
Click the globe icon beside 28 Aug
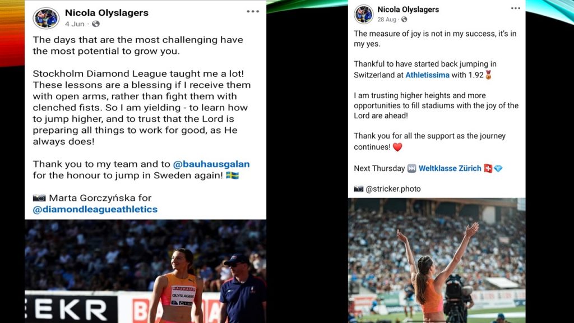(404, 20)
